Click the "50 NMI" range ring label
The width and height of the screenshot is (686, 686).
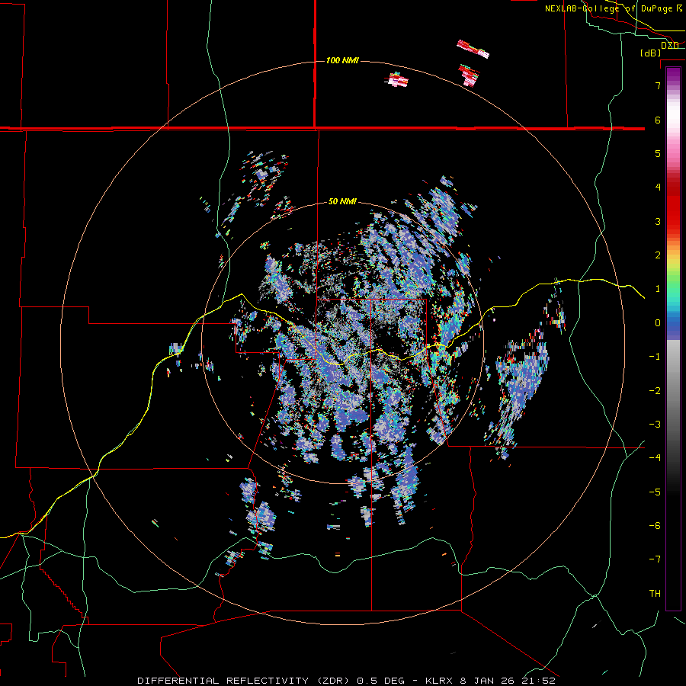[x=342, y=202]
